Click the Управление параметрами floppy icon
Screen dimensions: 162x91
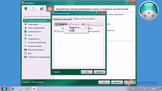(25, 57)
